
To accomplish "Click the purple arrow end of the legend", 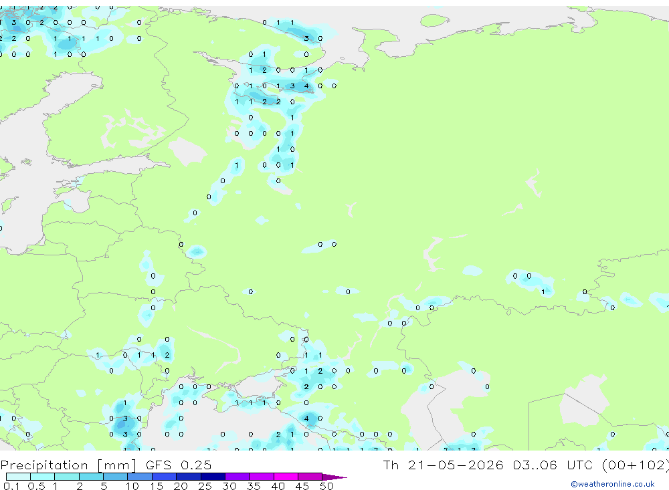I will (x=334, y=477).
